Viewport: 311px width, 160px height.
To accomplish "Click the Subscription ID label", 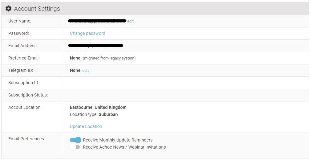I will [x=24, y=83].
